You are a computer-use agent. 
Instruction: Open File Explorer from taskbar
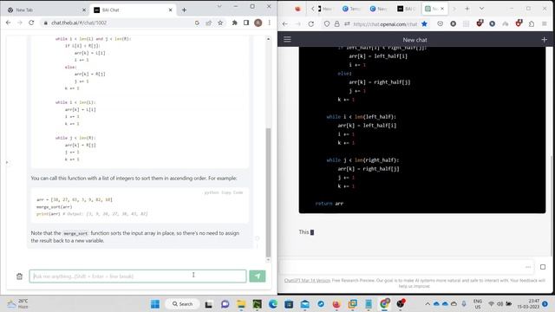[241, 304]
